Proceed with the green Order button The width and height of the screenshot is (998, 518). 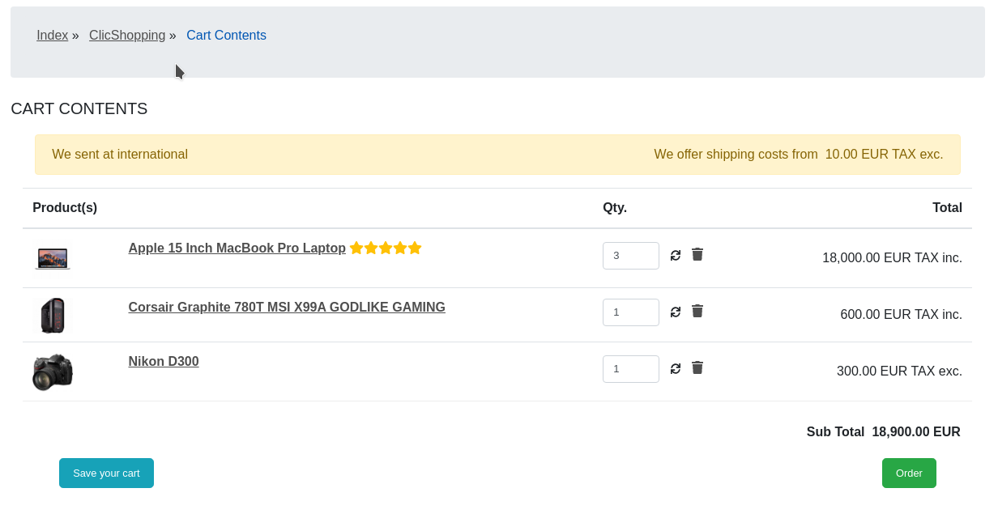pos(909,473)
